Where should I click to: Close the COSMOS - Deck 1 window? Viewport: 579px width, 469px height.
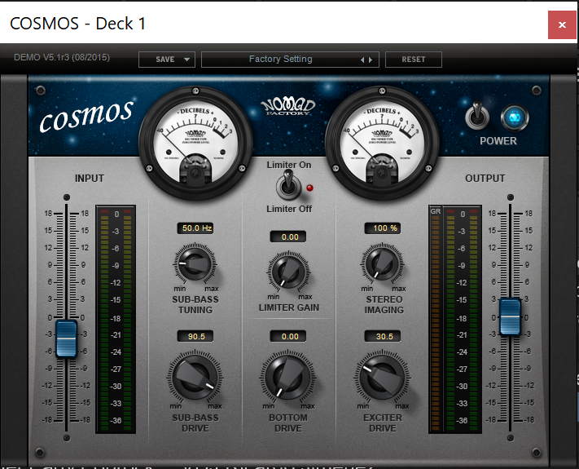pos(562,24)
